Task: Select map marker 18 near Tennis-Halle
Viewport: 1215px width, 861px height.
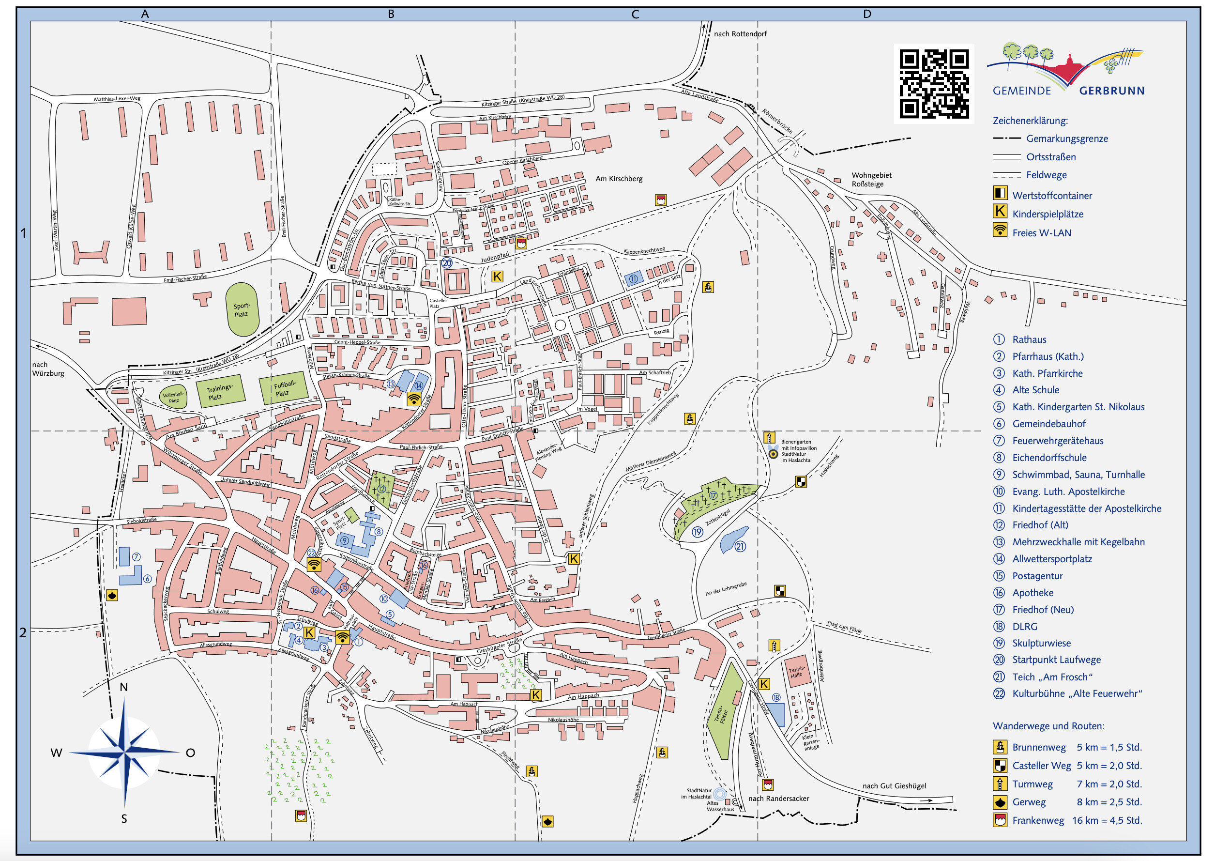Action: [x=776, y=697]
